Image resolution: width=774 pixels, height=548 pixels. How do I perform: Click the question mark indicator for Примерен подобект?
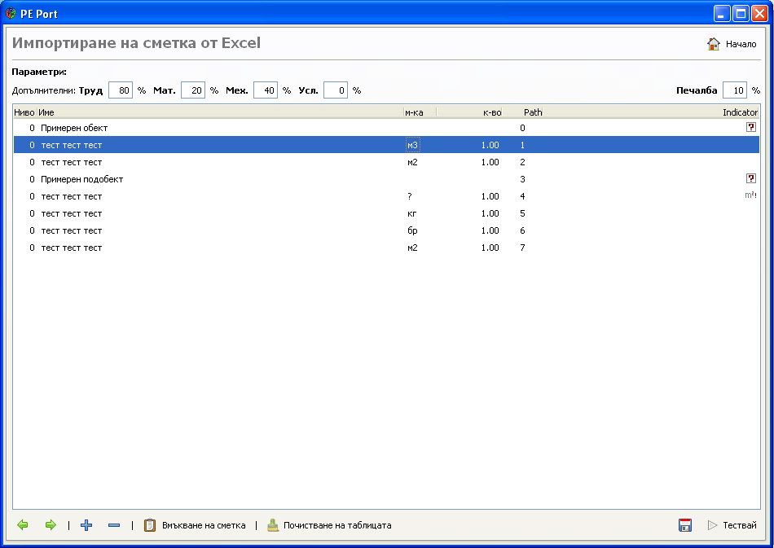750,179
